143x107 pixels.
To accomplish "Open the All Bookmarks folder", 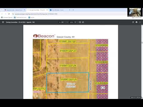I will click(x=137, y=18).
